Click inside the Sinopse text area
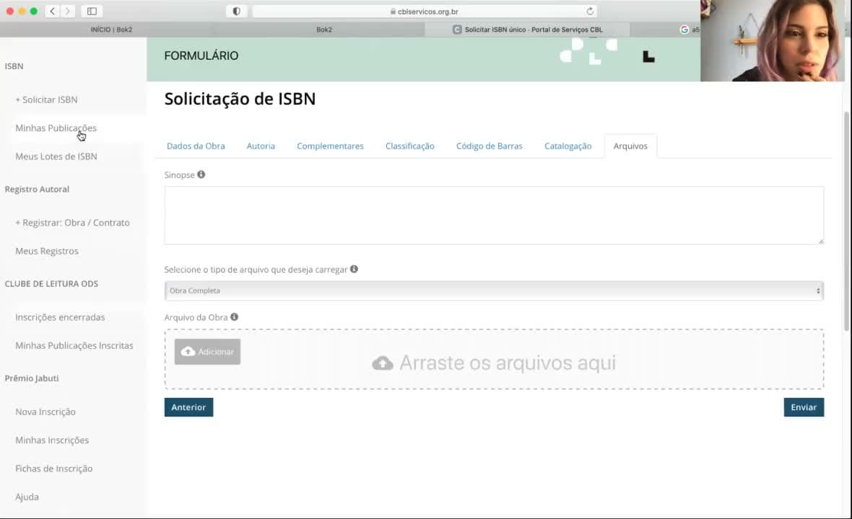Viewport: 852px width, 519px height. (494, 216)
